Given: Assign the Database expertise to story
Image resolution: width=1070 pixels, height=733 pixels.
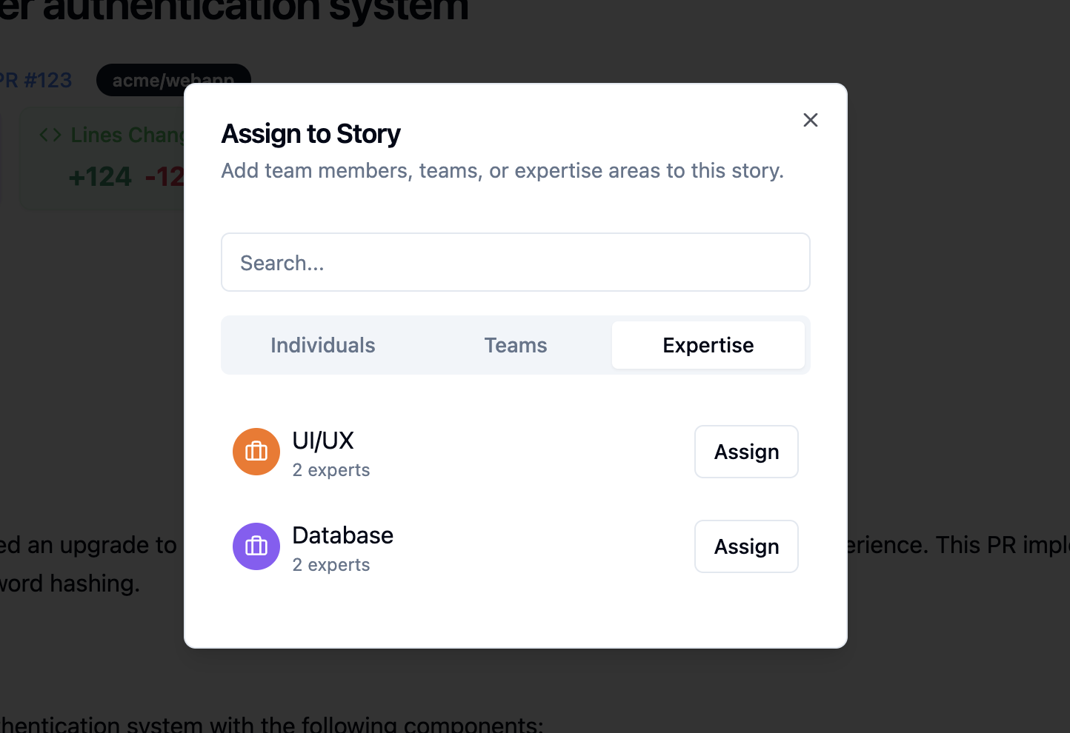Looking at the screenshot, I should tap(745, 546).
